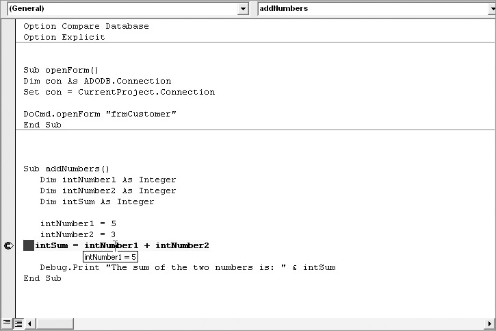Click the dark highlight block before intSum
This screenshot has width=496, height=331.
click(28, 245)
